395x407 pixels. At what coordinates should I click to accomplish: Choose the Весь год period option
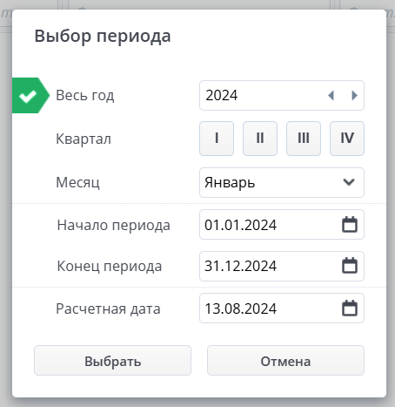pos(85,95)
